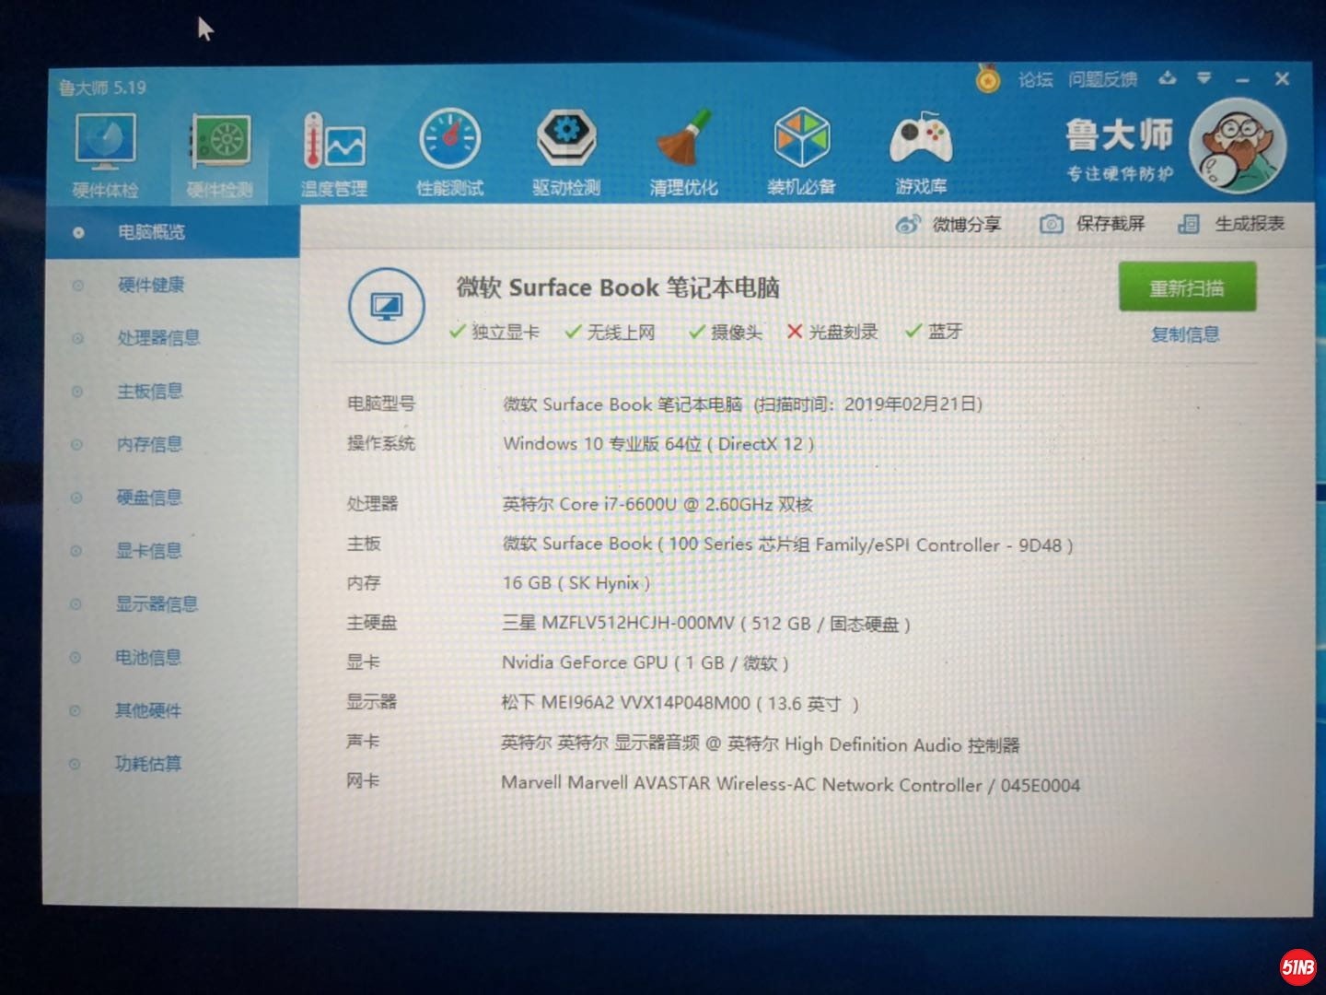1326x995 pixels.
Task: Click the memory value "16 GB ( SK Hynix )"
Action: [x=576, y=583]
